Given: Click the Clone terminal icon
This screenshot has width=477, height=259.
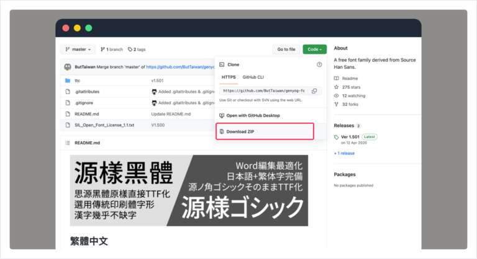Looking at the screenshot, I should tap(222, 64).
